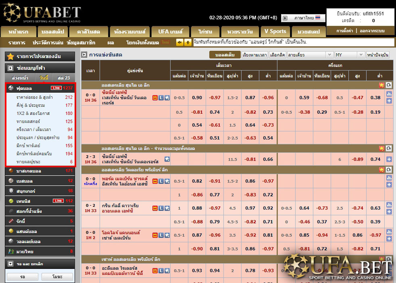Screen dimensions: 396x283
Task: Click the yellow up arrow beside the news ticker
Action: [x=188, y=42]
